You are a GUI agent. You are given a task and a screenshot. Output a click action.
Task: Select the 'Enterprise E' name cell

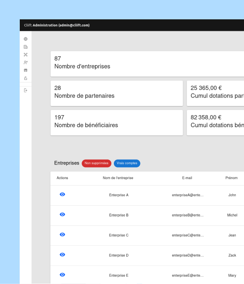point(119,275)
